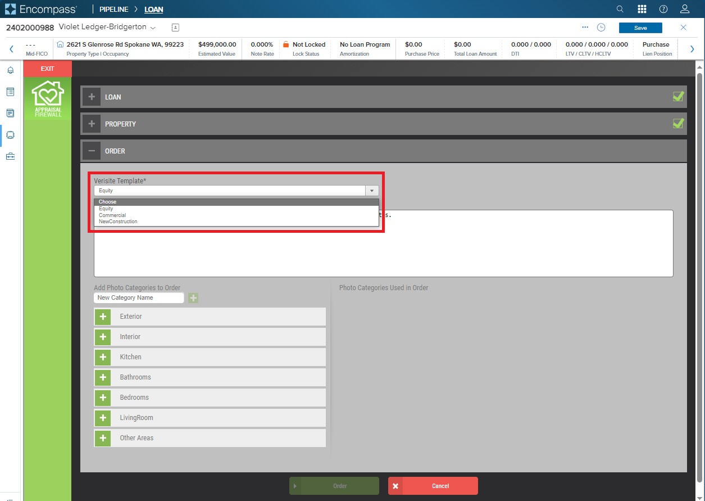This screenshot has width=705, height=501.
Task: Open the Verisite Template dropdown arrow
Action: click(x=372, y=191)
